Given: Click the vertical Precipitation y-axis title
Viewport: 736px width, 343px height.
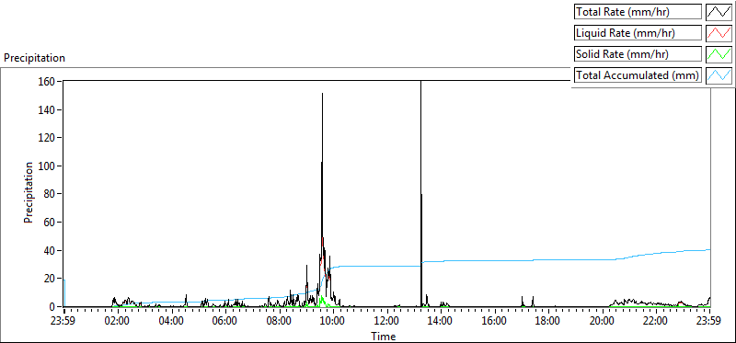Looking at the screenshot, I should [29, 192].
